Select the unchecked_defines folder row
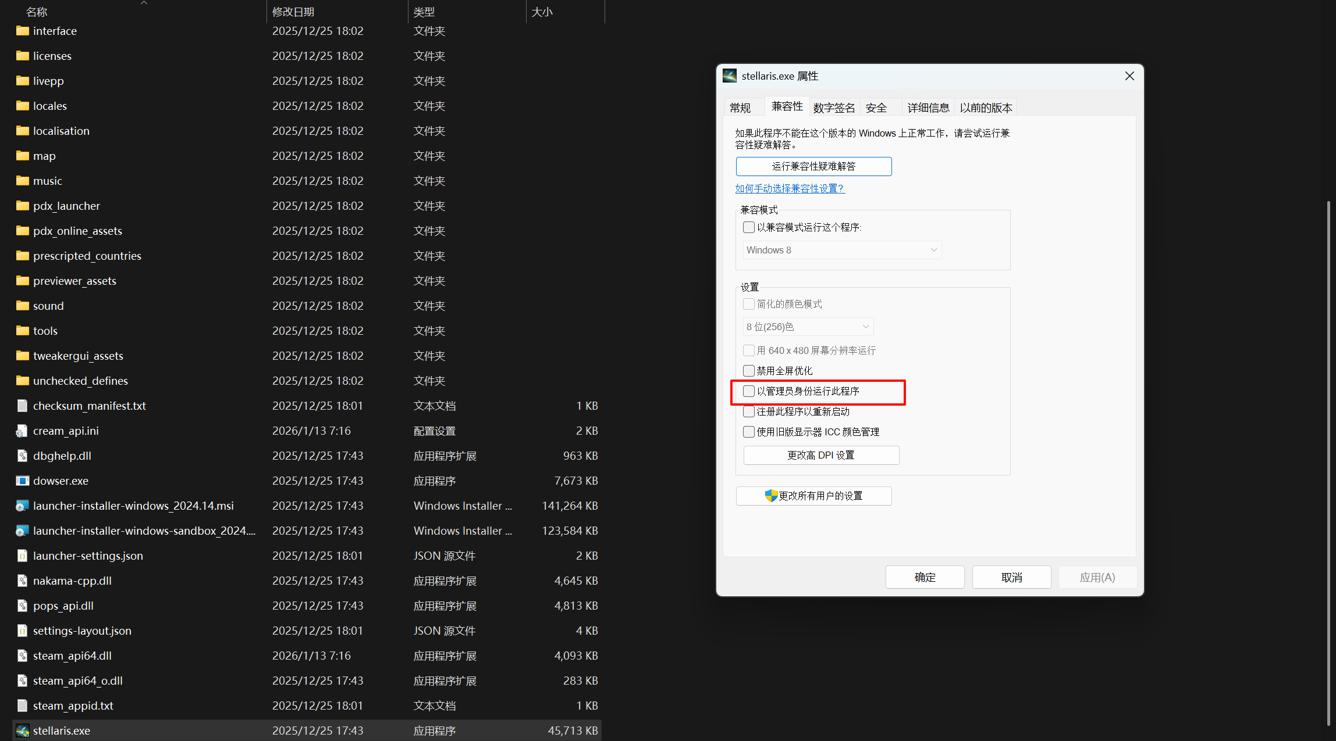The height and width of the screenshot is (741, 1336). 307,381
